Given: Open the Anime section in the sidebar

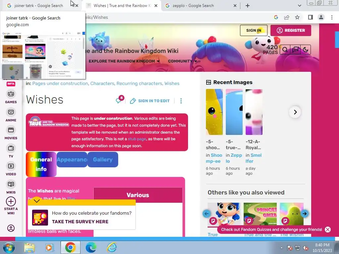Looking at the screenshot, I should [x=11, y=115].
